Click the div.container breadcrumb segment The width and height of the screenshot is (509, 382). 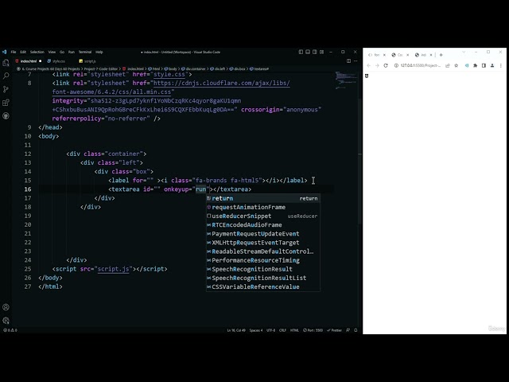pyautogui.click(x=194, y=69)
